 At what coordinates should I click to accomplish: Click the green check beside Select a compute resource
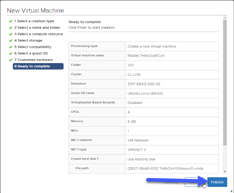[x=11, y=34]
